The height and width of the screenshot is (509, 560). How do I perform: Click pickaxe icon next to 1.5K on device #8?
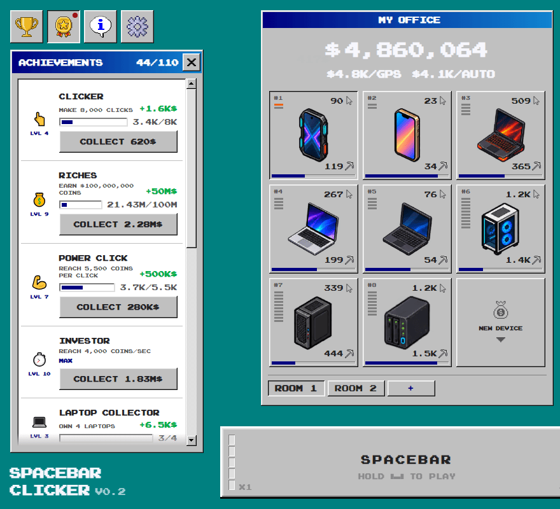pos(443,353)
